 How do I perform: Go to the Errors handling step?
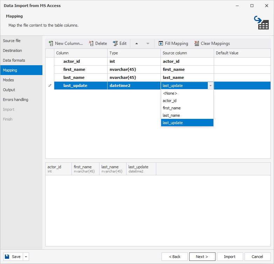[21, 100]
